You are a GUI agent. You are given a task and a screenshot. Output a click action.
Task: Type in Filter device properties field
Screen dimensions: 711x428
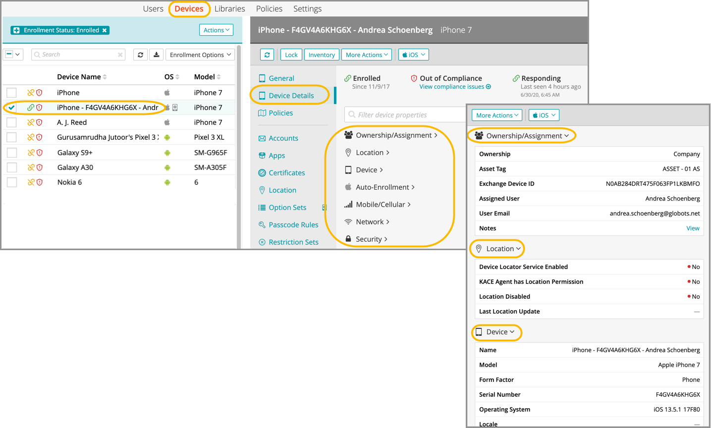coord(406,115)
